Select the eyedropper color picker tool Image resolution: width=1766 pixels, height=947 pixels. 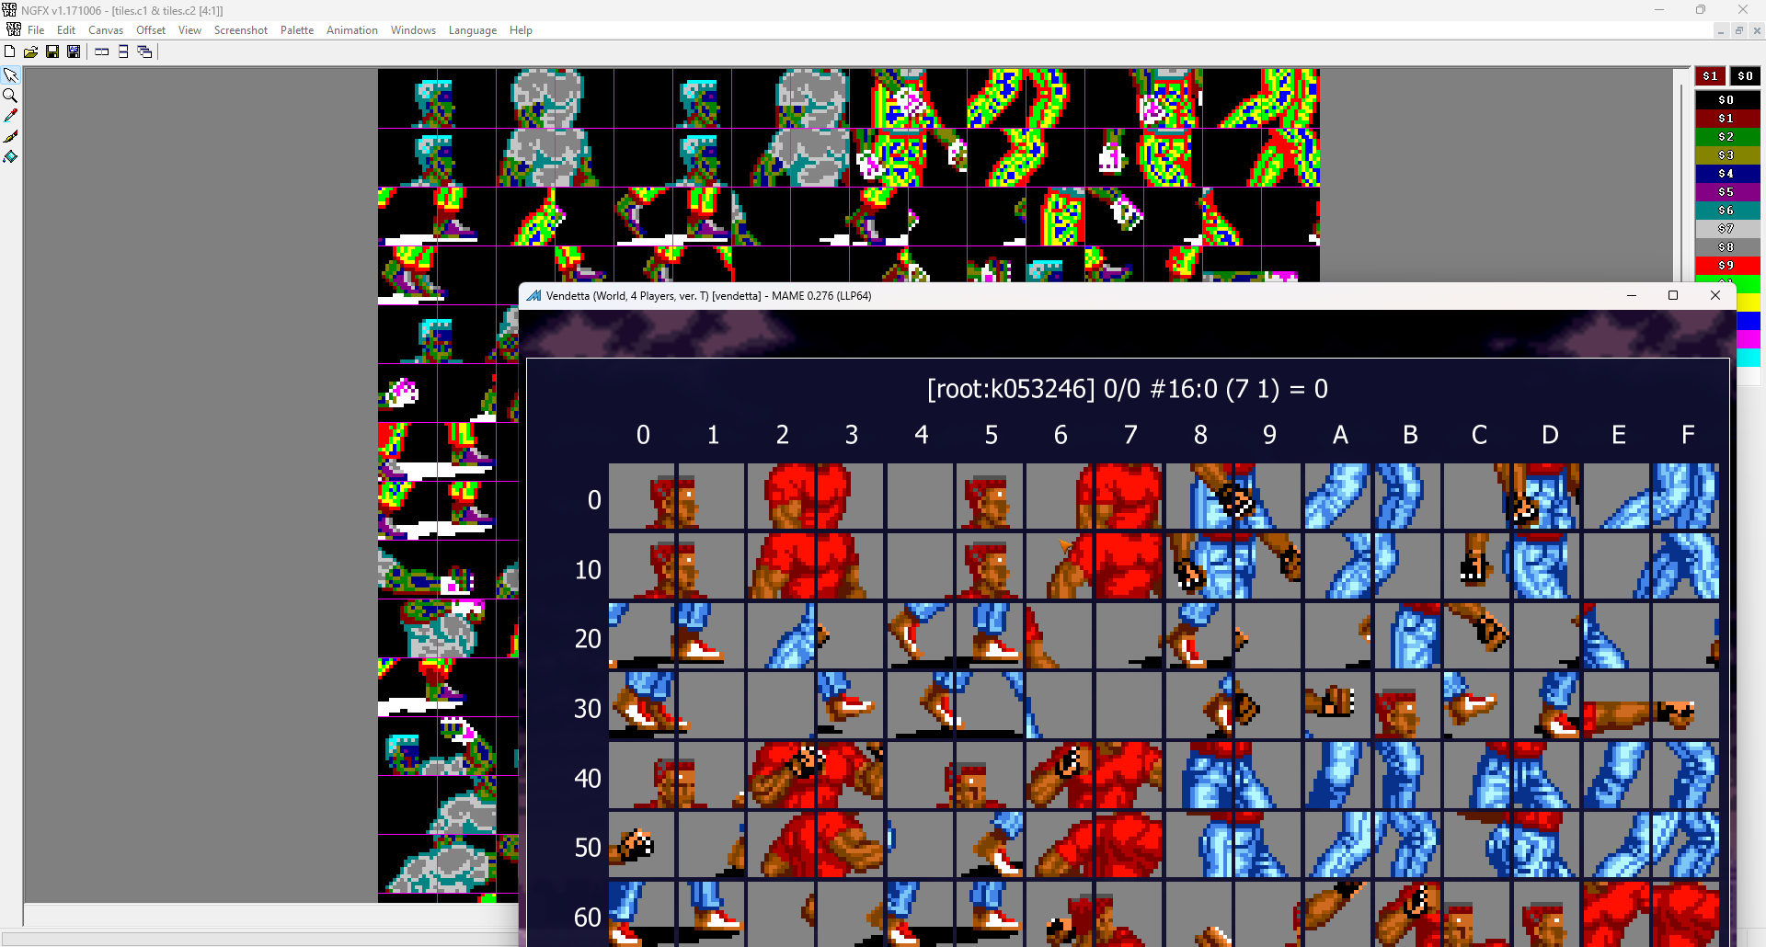[x=10, y=116]
